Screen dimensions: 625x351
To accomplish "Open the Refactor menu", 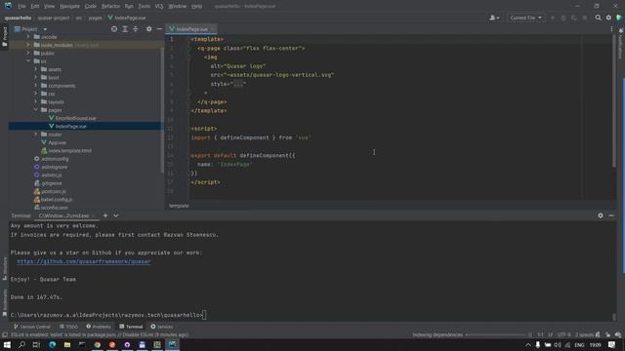I will 110,6.
